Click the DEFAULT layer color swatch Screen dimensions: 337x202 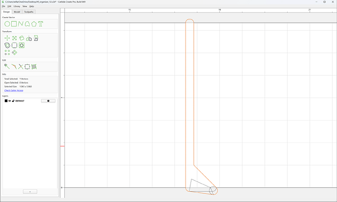pyautogui.click(x=6, y=101)
